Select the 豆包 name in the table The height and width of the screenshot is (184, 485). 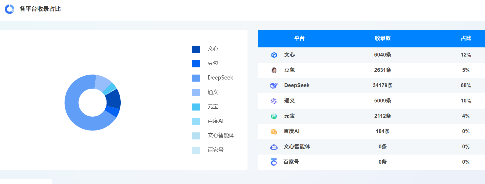pos(289,70)
